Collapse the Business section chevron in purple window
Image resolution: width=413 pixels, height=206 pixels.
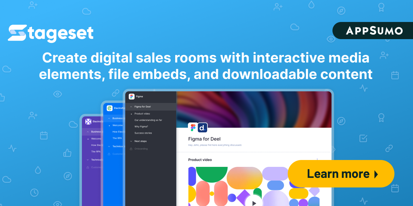88,131
